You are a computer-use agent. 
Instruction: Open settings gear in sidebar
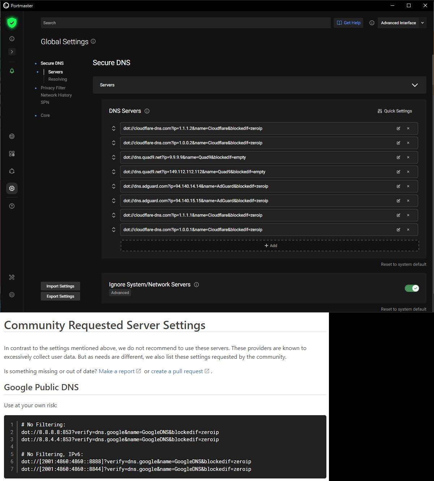click(x=12, y=188)
